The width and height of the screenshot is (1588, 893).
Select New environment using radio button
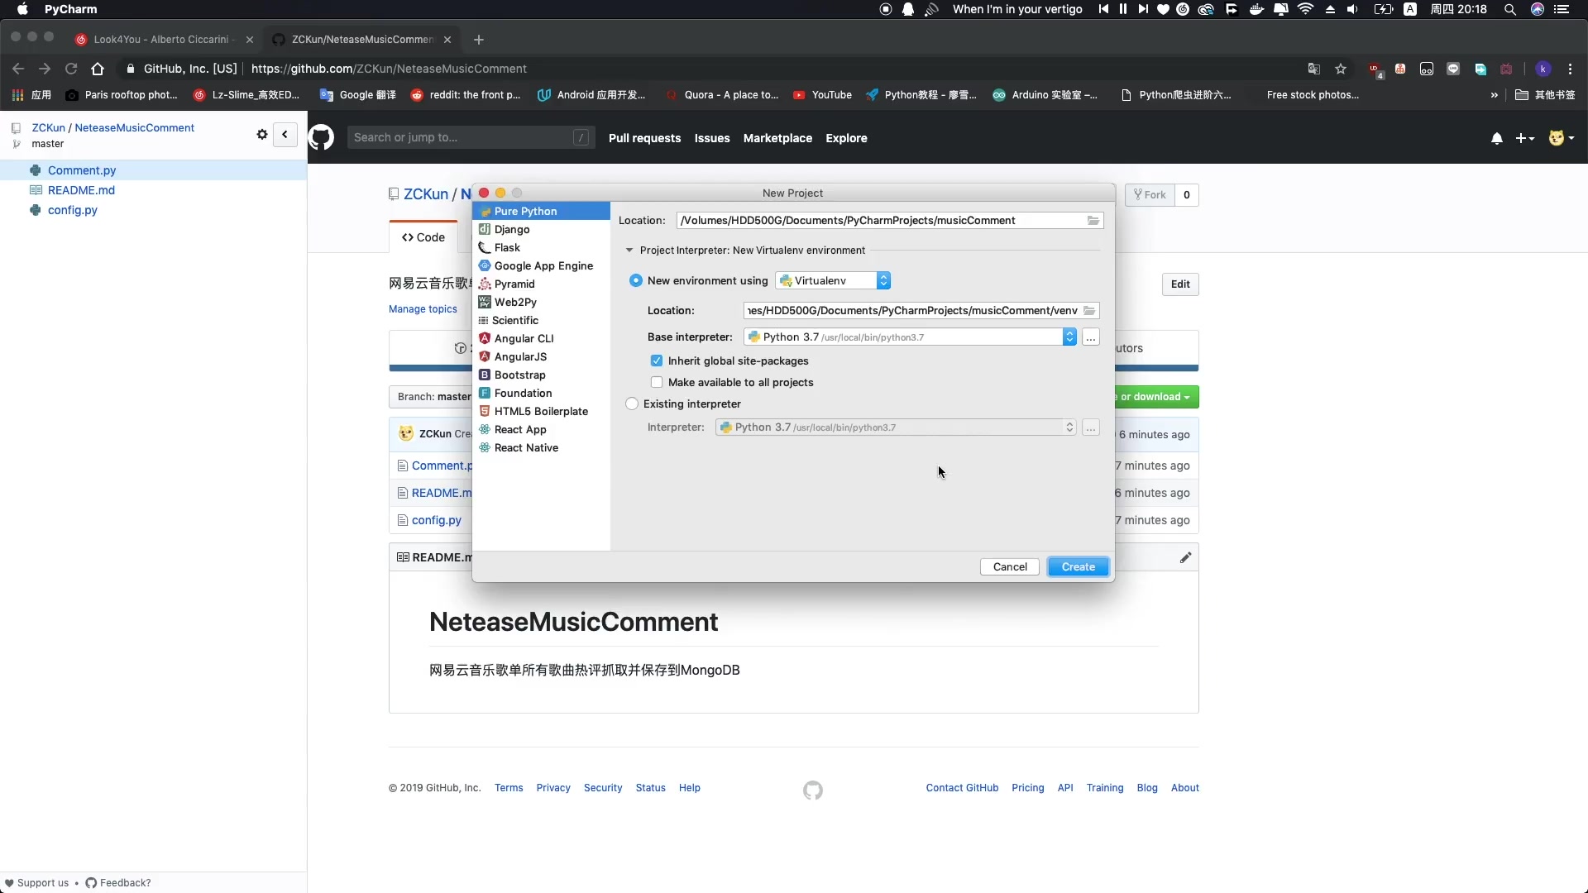[x=635, y=280]
